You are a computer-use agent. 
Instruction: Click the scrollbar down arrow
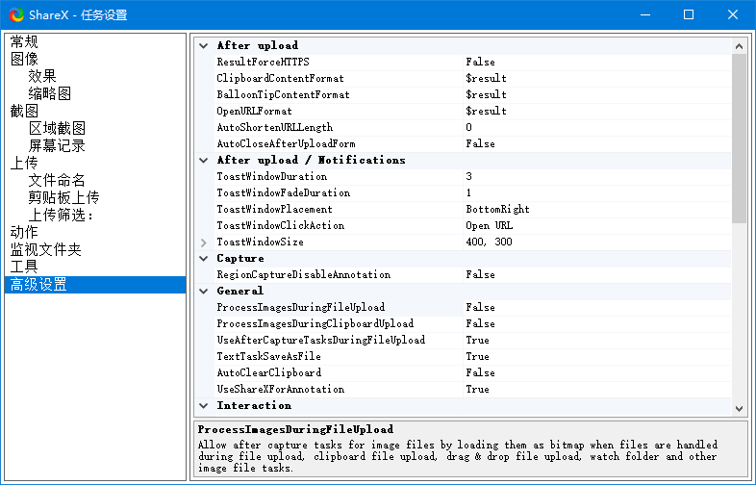click(x=739, y=409)
